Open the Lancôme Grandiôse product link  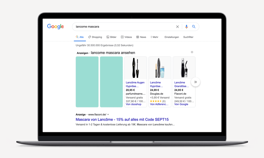coord(181,84)
